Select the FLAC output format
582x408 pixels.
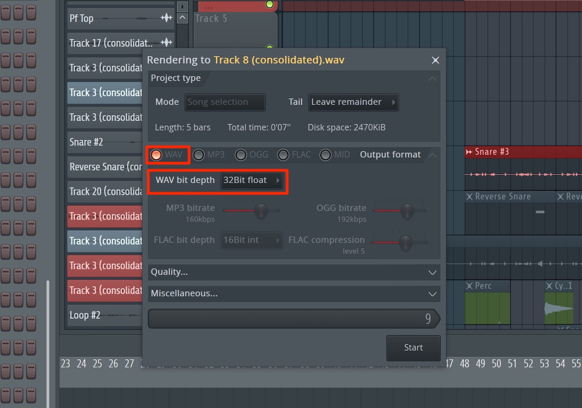[283, 155]
